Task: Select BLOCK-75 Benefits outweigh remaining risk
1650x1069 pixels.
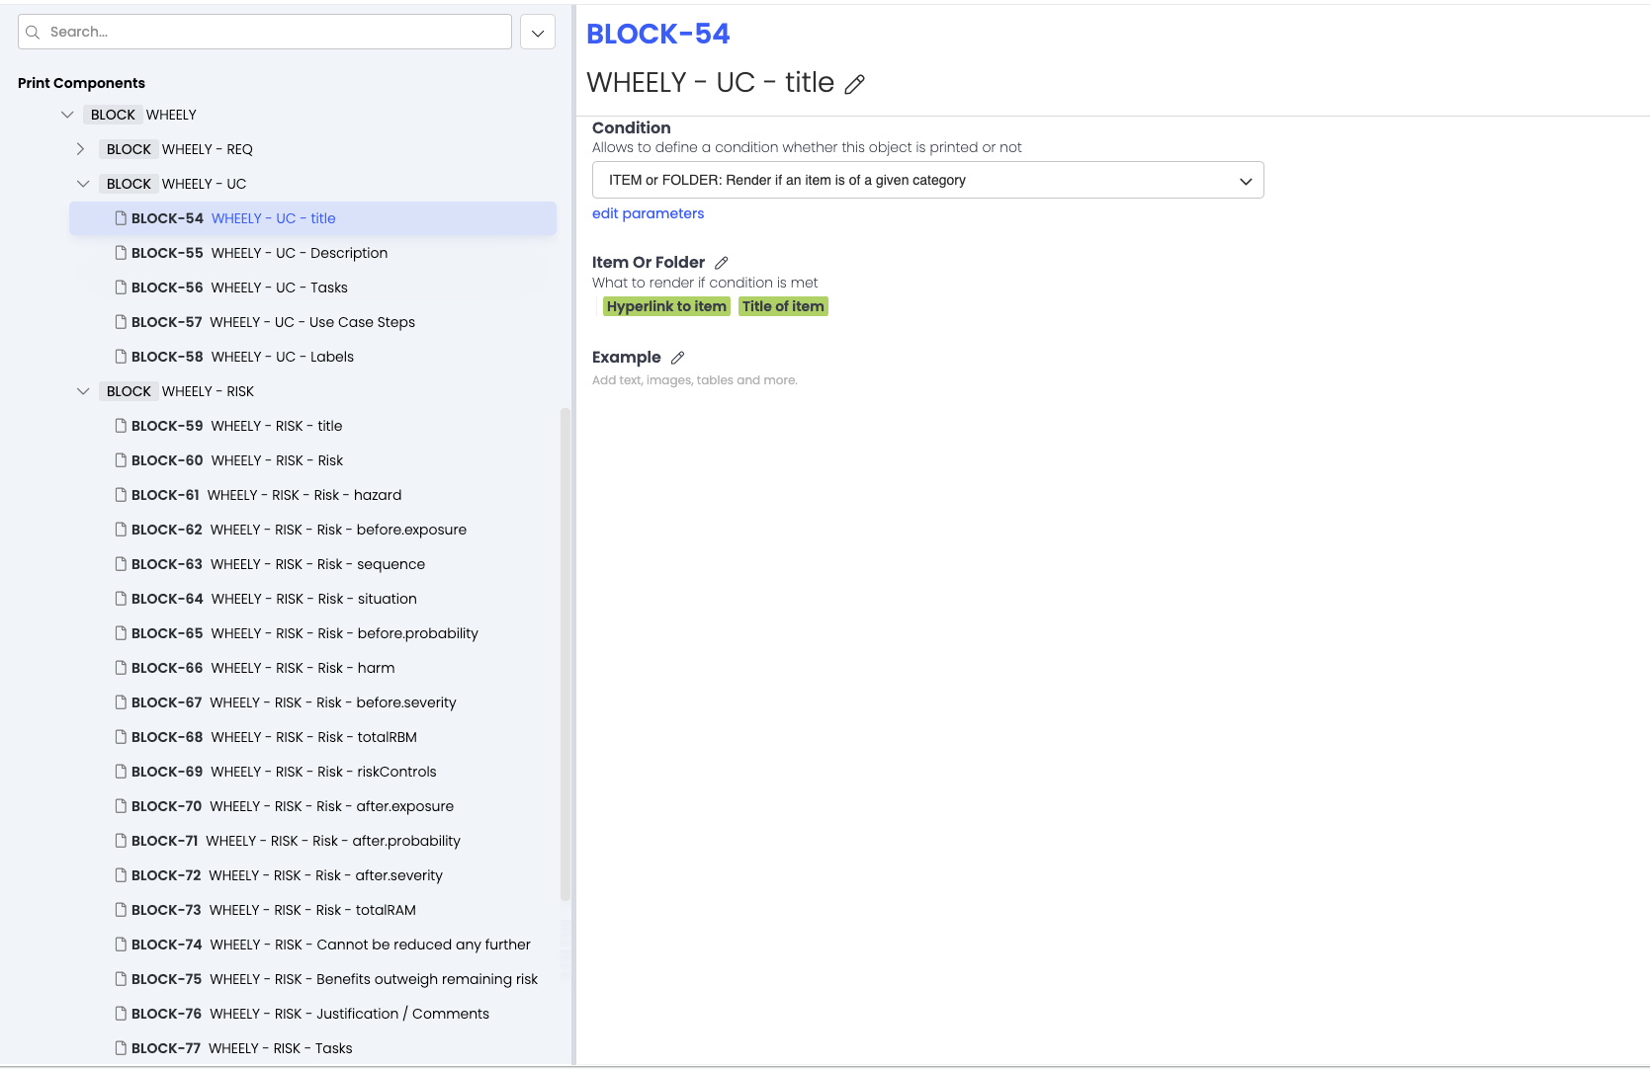Action: (313, 979)
